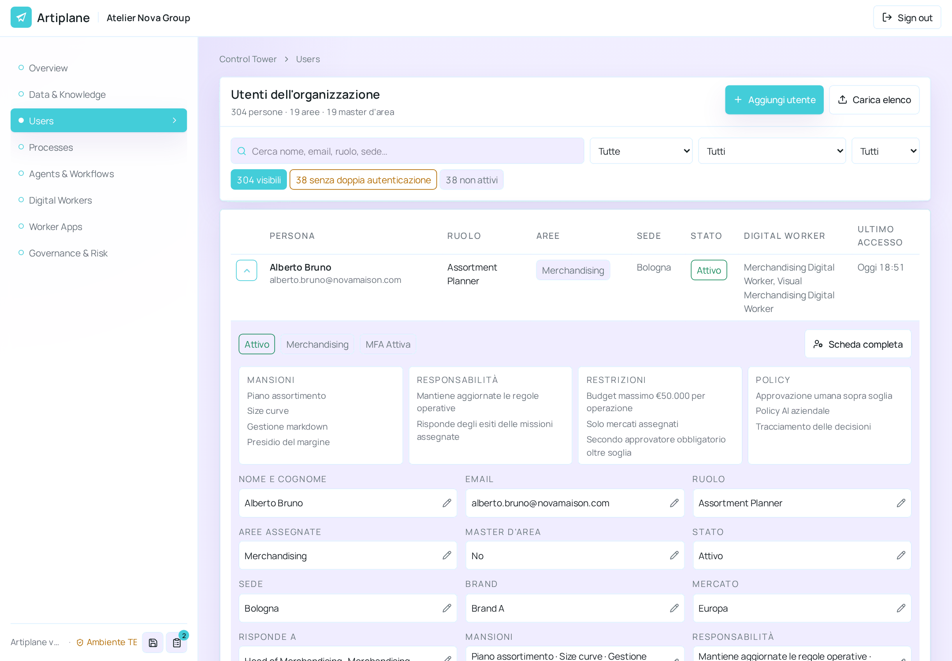Toggle the 38 non attivi filter
The width and height of the screenshot is (952, 661).
pos(472,180)
